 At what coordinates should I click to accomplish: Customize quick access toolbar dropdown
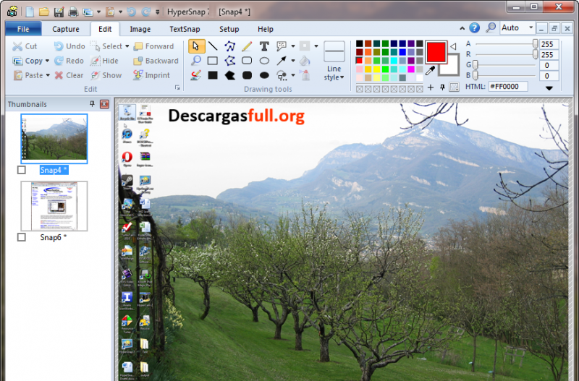(x=157, y=12)
